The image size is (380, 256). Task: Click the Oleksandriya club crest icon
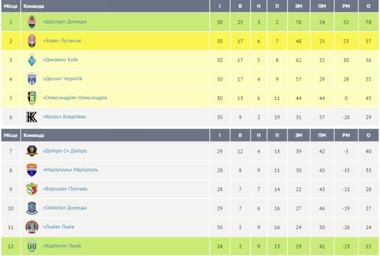32,98
